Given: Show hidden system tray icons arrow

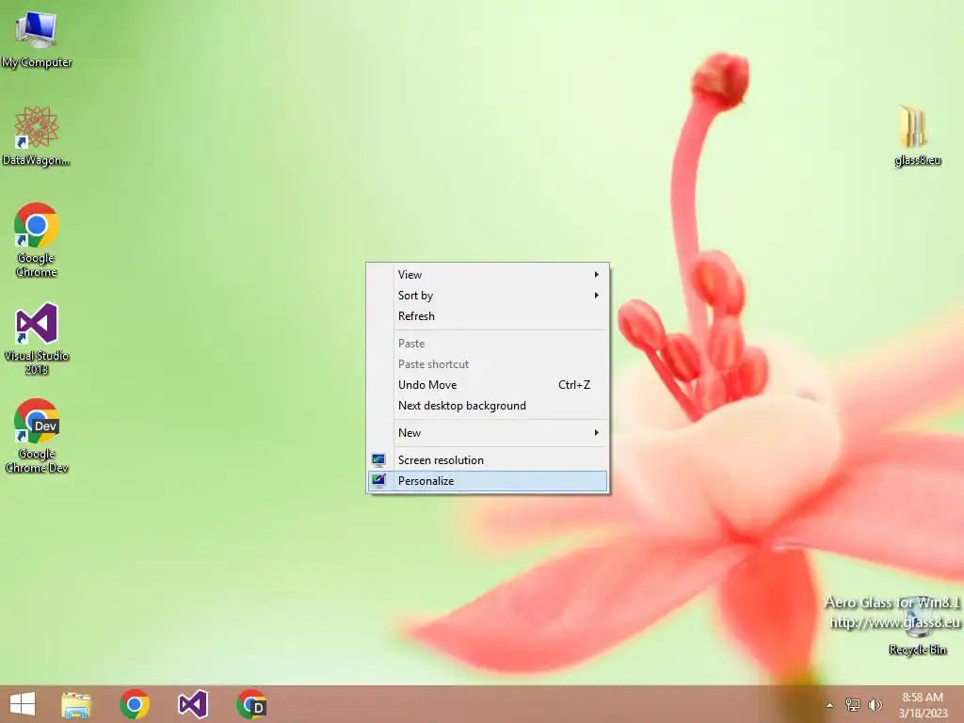Looking at the screenshot, I should tap(830, 705).
